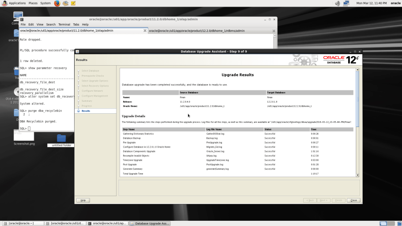
Task: Click the Select Database step
Action: click(x=90, y=71)
